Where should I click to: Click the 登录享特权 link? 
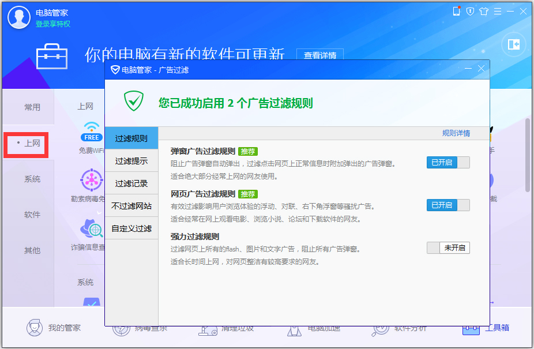tap(53, 24)
